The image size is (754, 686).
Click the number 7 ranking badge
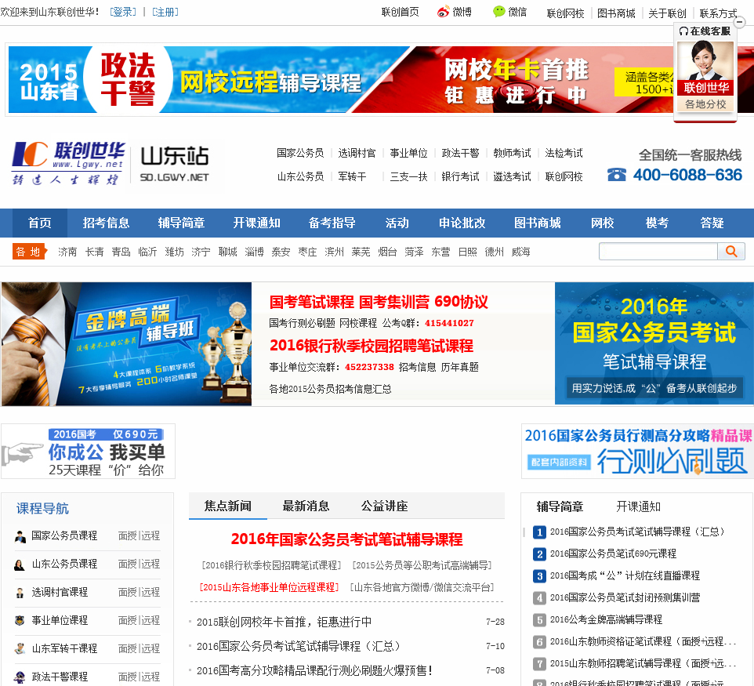pyautogui.click(x=539, y=664)
